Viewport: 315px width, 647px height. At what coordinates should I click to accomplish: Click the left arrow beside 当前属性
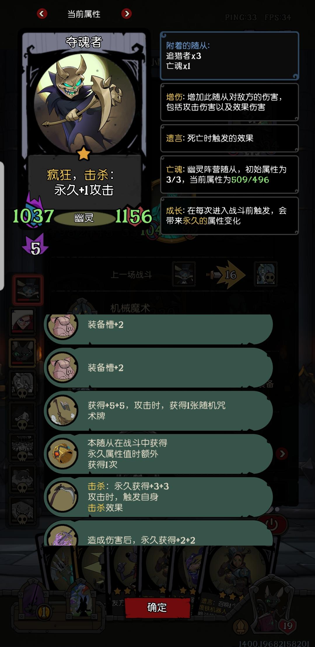point(42,14)
